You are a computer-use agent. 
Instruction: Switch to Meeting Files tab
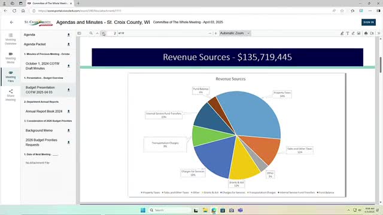[x=11, y=76]
